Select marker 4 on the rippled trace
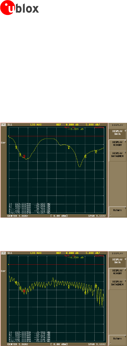This screenshot has height=346, width=127. pos(69,287)
